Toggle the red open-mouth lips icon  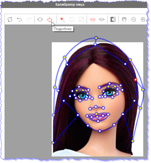click(93, 19)
